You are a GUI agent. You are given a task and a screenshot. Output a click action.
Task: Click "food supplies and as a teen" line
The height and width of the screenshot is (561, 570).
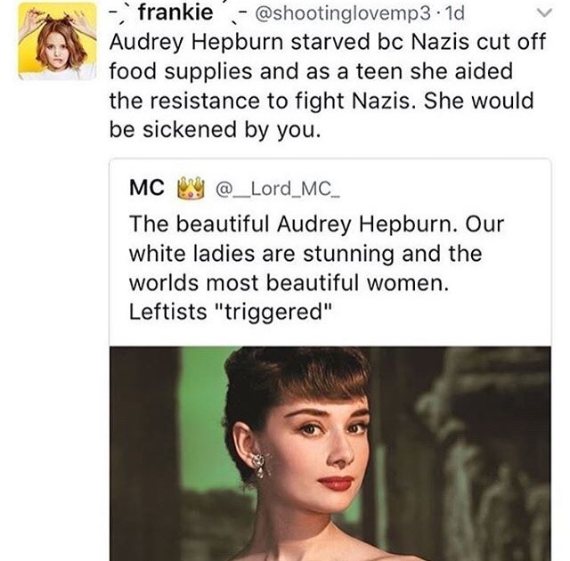click(x=236, y=70)
